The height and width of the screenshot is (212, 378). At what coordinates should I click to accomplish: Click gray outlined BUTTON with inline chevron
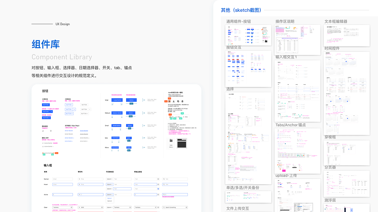(x=84, y=114)
